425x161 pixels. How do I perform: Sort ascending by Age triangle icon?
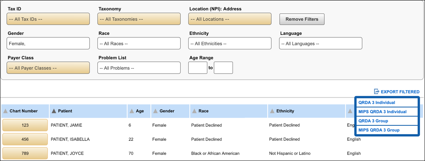132,111
